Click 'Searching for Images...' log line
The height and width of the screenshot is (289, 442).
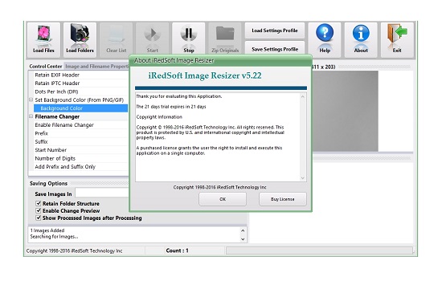pos(54,237)
